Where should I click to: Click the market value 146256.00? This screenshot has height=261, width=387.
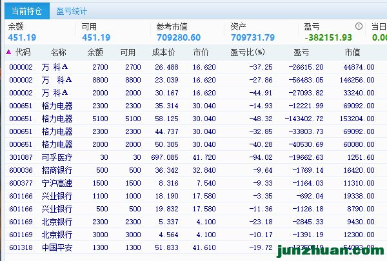coord(357,80)
